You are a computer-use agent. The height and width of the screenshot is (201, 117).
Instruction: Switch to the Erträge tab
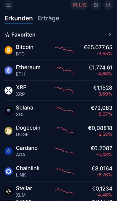pyautogui.click(x=48, y=18)
